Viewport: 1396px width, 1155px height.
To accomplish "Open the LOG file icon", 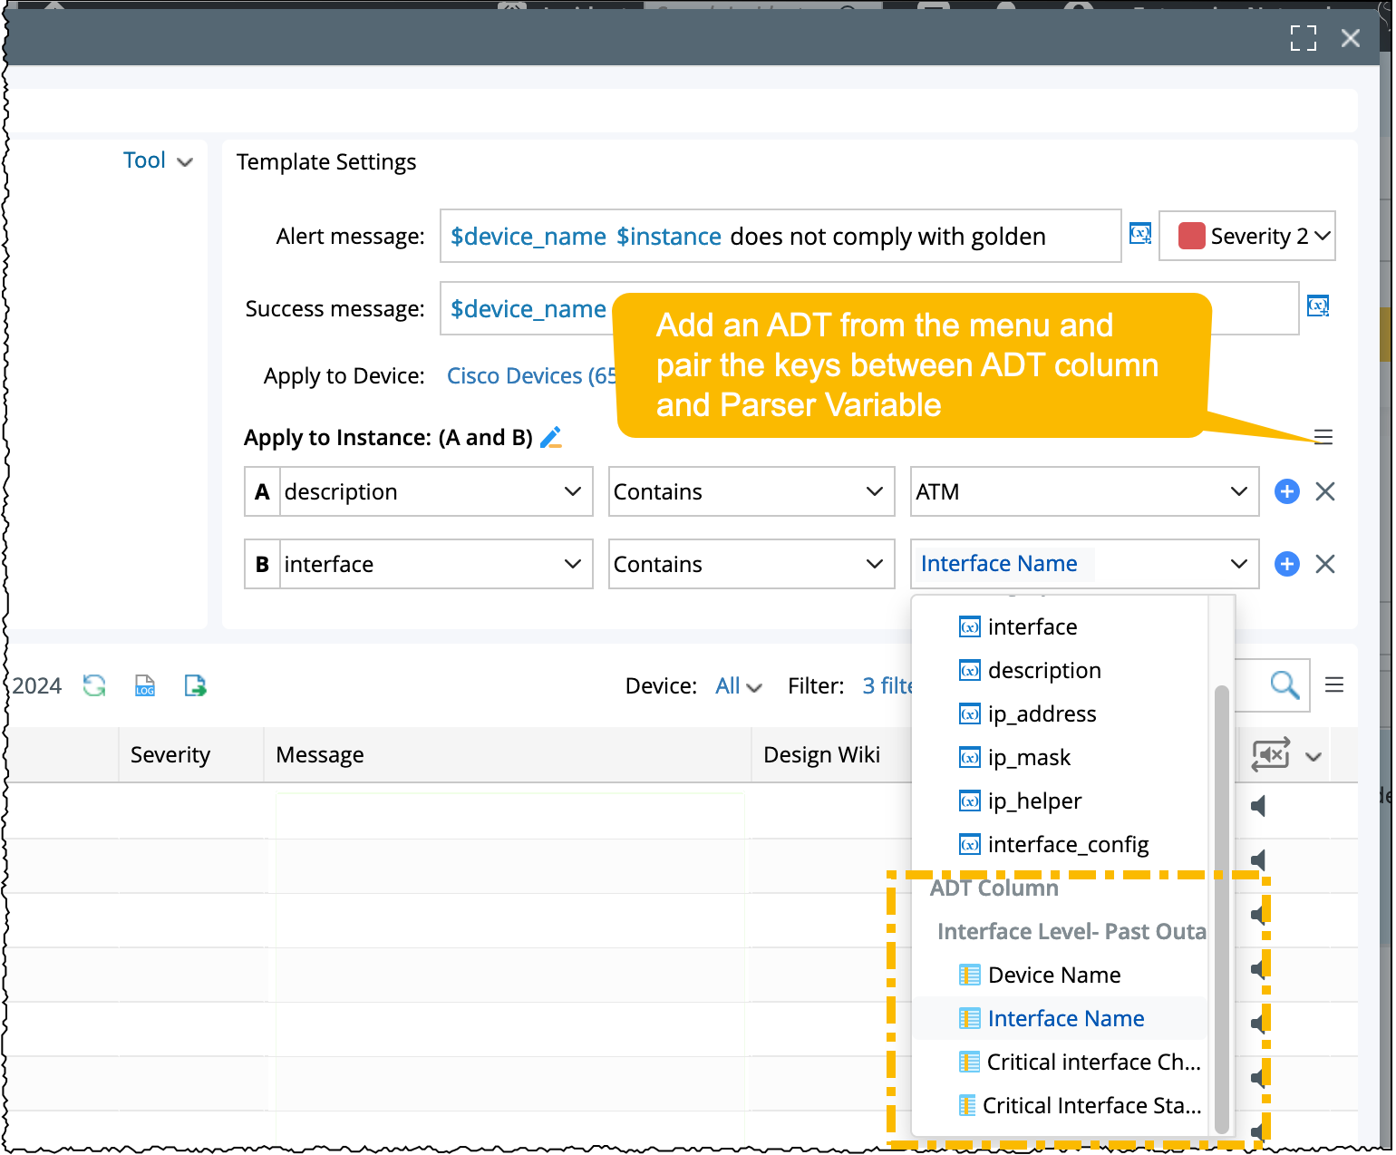I will pos(145,685).
